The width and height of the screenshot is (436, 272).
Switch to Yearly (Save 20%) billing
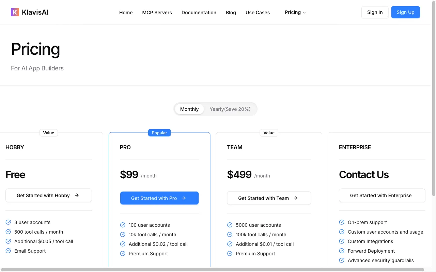[230, 109]
